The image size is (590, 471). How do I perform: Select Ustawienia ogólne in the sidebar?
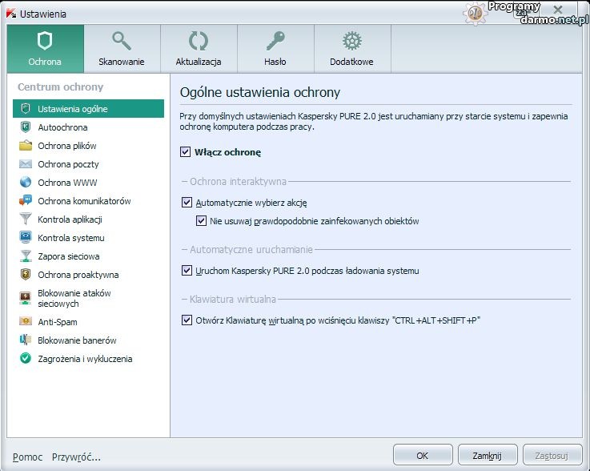pyautogui.click(x=88, y=108)
